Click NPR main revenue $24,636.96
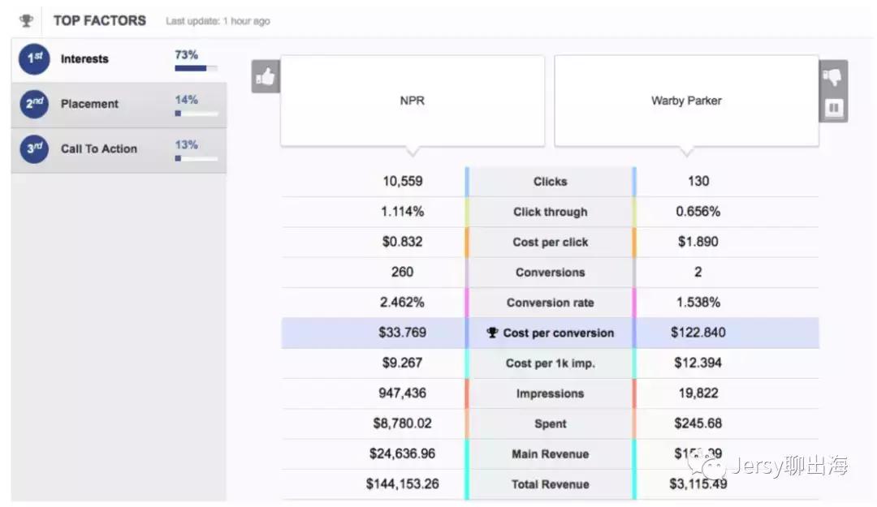 point(403,453)
